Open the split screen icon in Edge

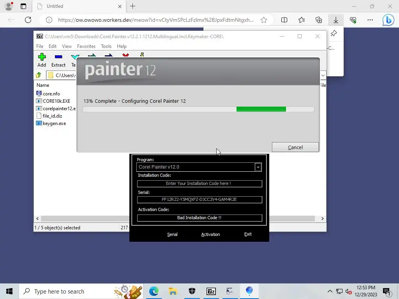pos(284,20)
